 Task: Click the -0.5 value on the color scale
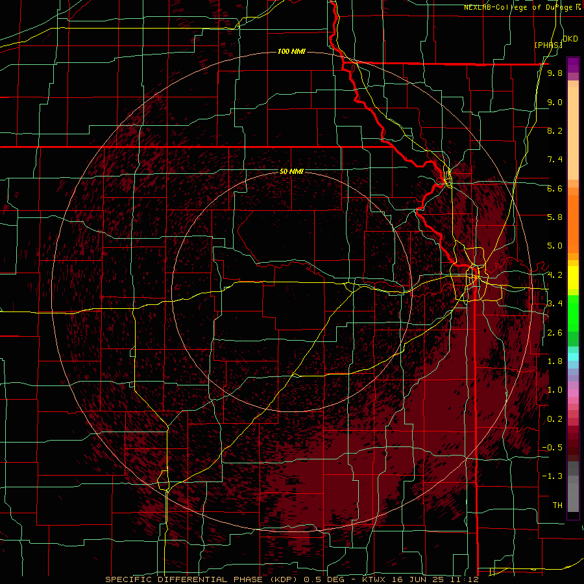click(x=552, y=448)
